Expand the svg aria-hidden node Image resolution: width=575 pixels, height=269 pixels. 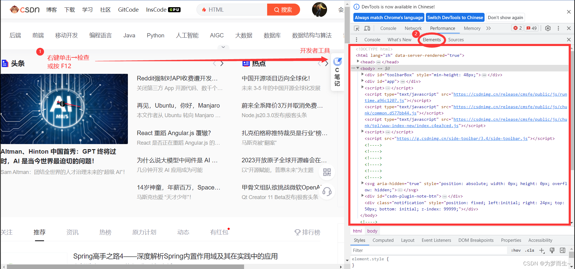[x=362, y=183]
